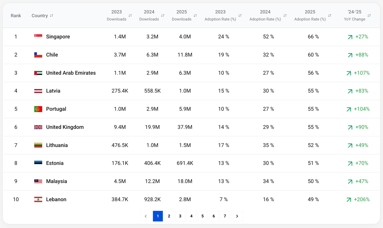The width and height of the screenshot is (383, 228).
Task: Click the Rank column header
Action: click(16, 16)
